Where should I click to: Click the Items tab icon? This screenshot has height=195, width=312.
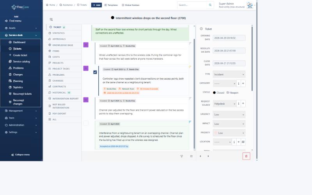(x=50, y=51)
